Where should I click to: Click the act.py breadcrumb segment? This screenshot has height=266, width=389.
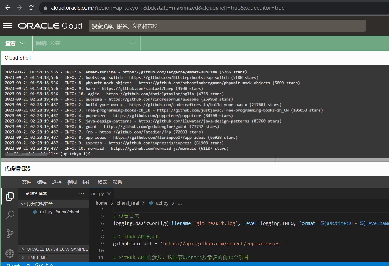(x=162, y=203)
